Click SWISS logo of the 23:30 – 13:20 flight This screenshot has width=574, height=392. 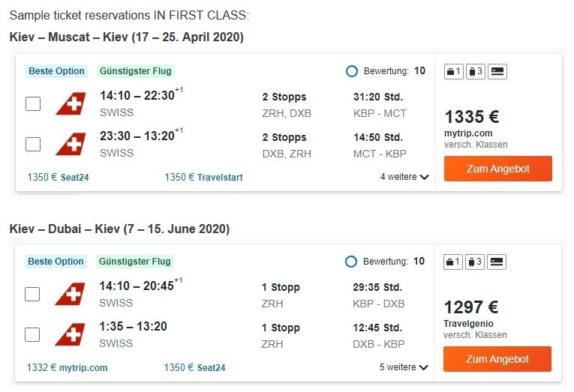pyautogui.click(x=71, y=144)
